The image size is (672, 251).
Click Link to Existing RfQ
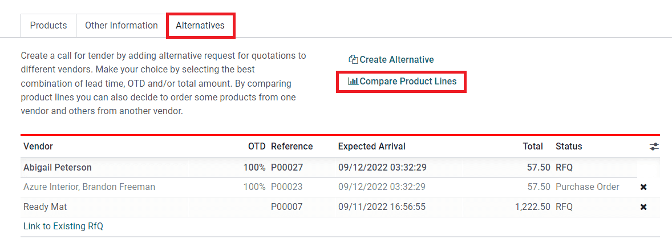tap(63, 226)
